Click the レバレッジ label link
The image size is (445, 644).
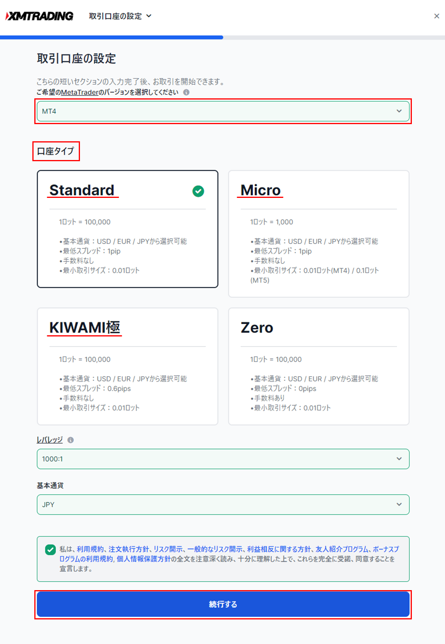pos(50,440)
